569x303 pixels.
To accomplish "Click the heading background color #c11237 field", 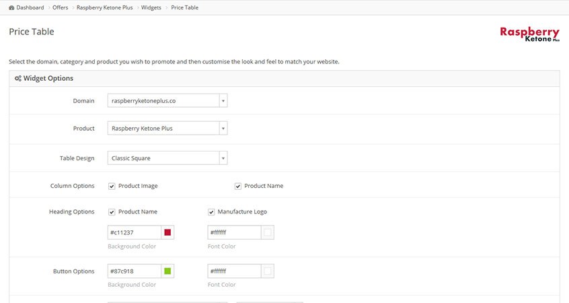I will tap(135, 232).
